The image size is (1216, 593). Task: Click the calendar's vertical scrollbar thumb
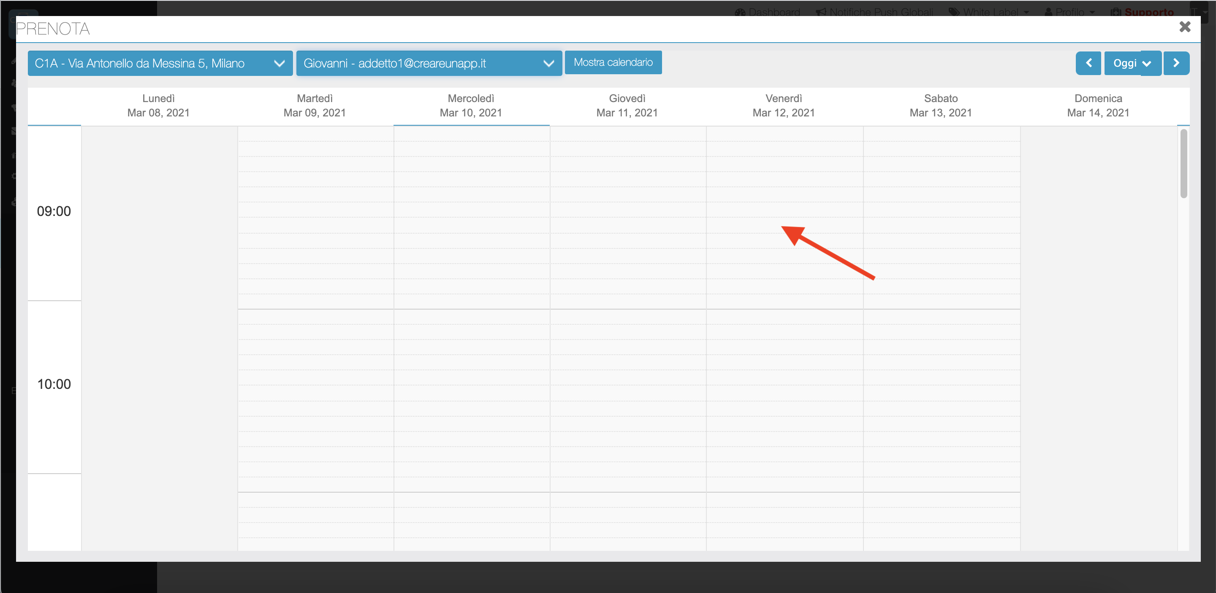click(x=1183, y=164)
